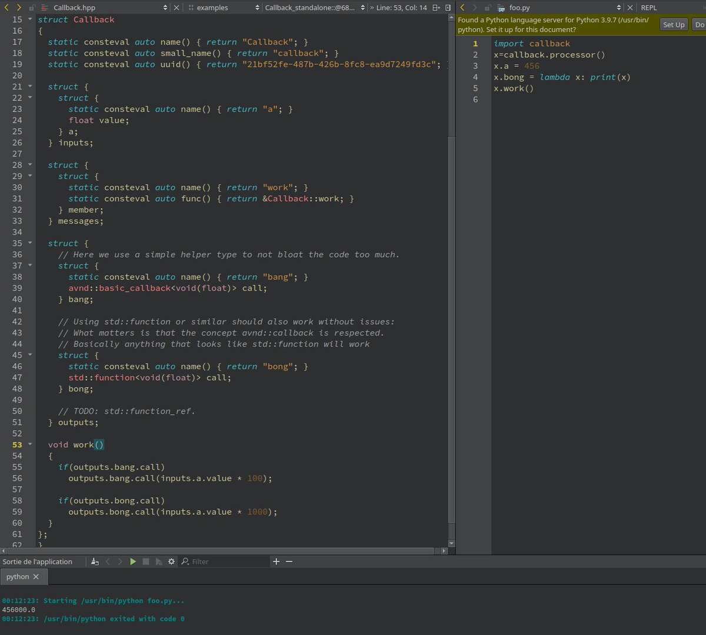Open output pane settings via gear icon

[171, 561]
